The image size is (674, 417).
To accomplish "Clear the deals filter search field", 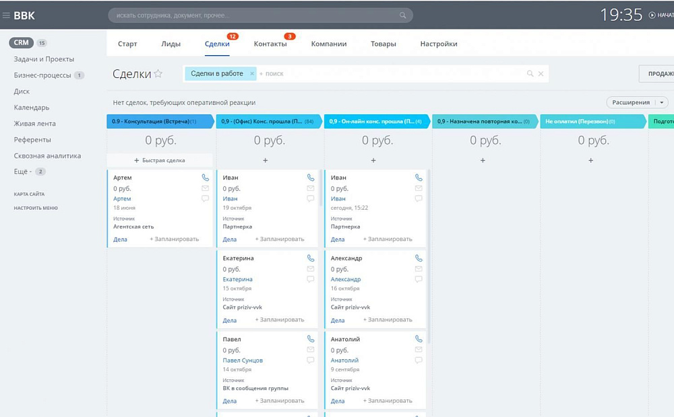I will 541,74.
